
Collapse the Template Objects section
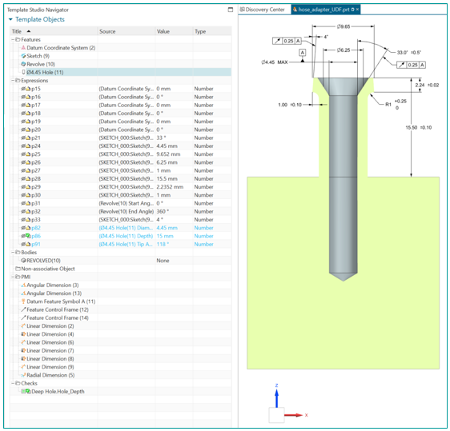coord(10,19)
